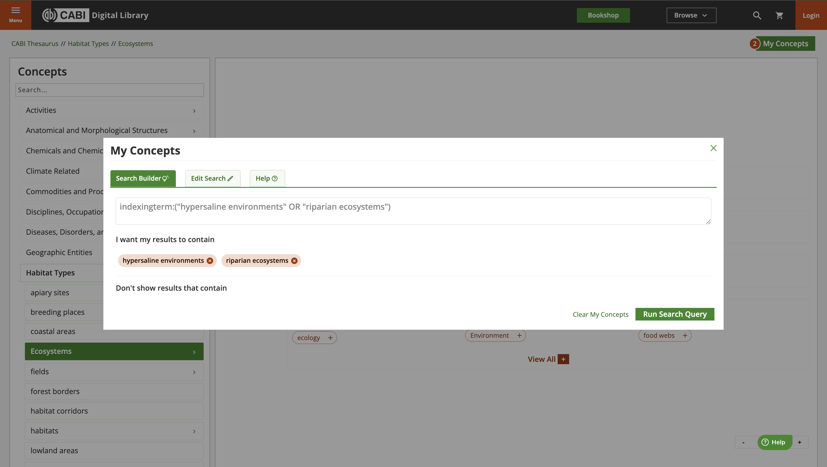
Task: Add the ecology concept with plus icon
Action: [x=330, y=337]
